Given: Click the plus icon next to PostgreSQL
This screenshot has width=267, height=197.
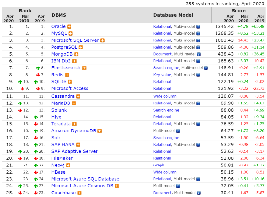Looking at the screenshot, I should [81, 47].
